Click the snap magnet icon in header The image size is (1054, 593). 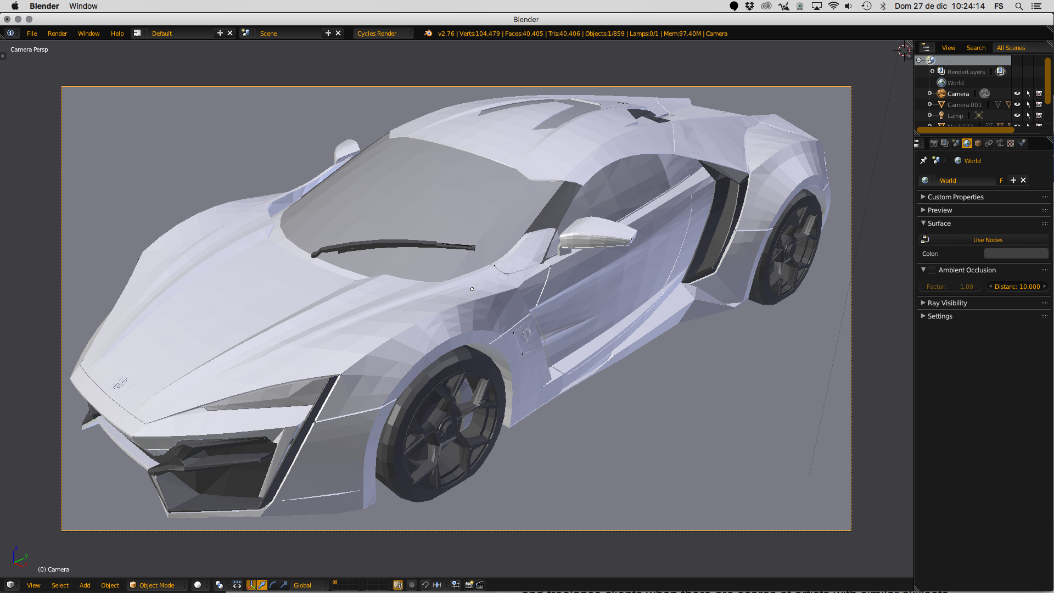[x=425, y=585]
